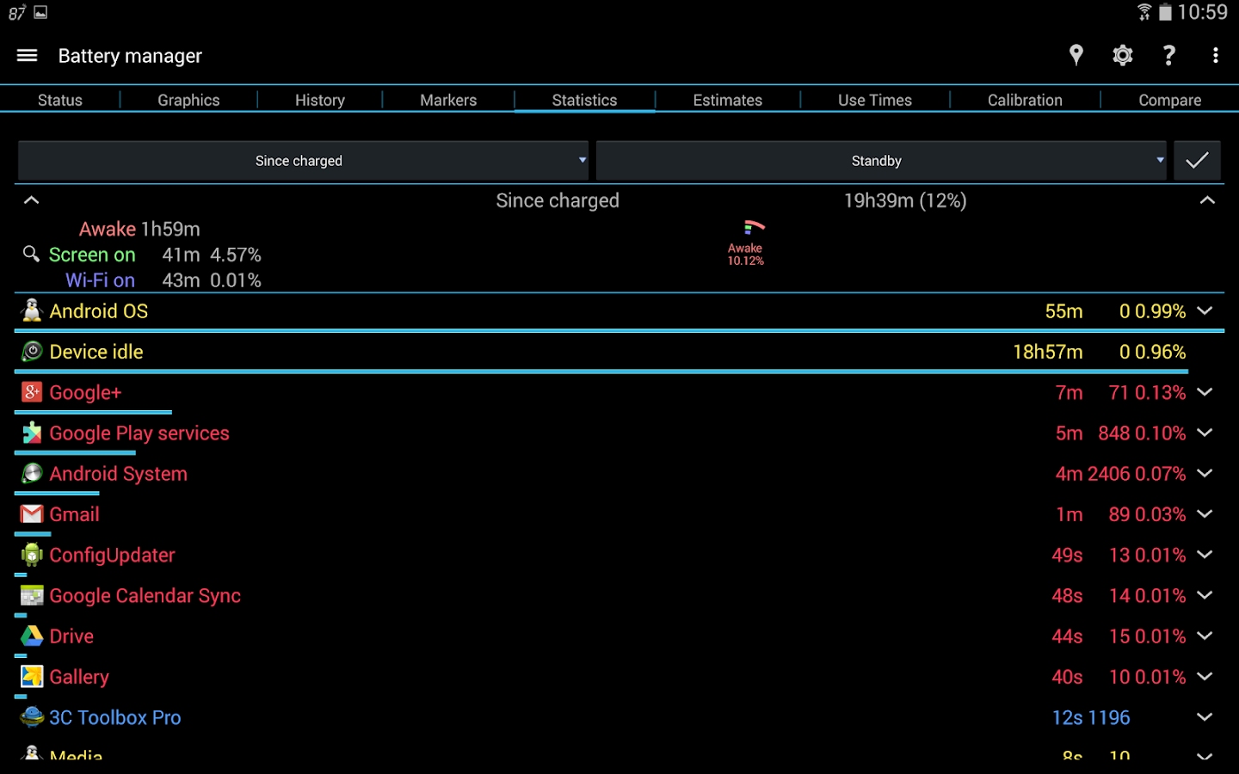Confirm selection with the checkmark button
The image size is (1239, 774).
tap(1197, 161)
